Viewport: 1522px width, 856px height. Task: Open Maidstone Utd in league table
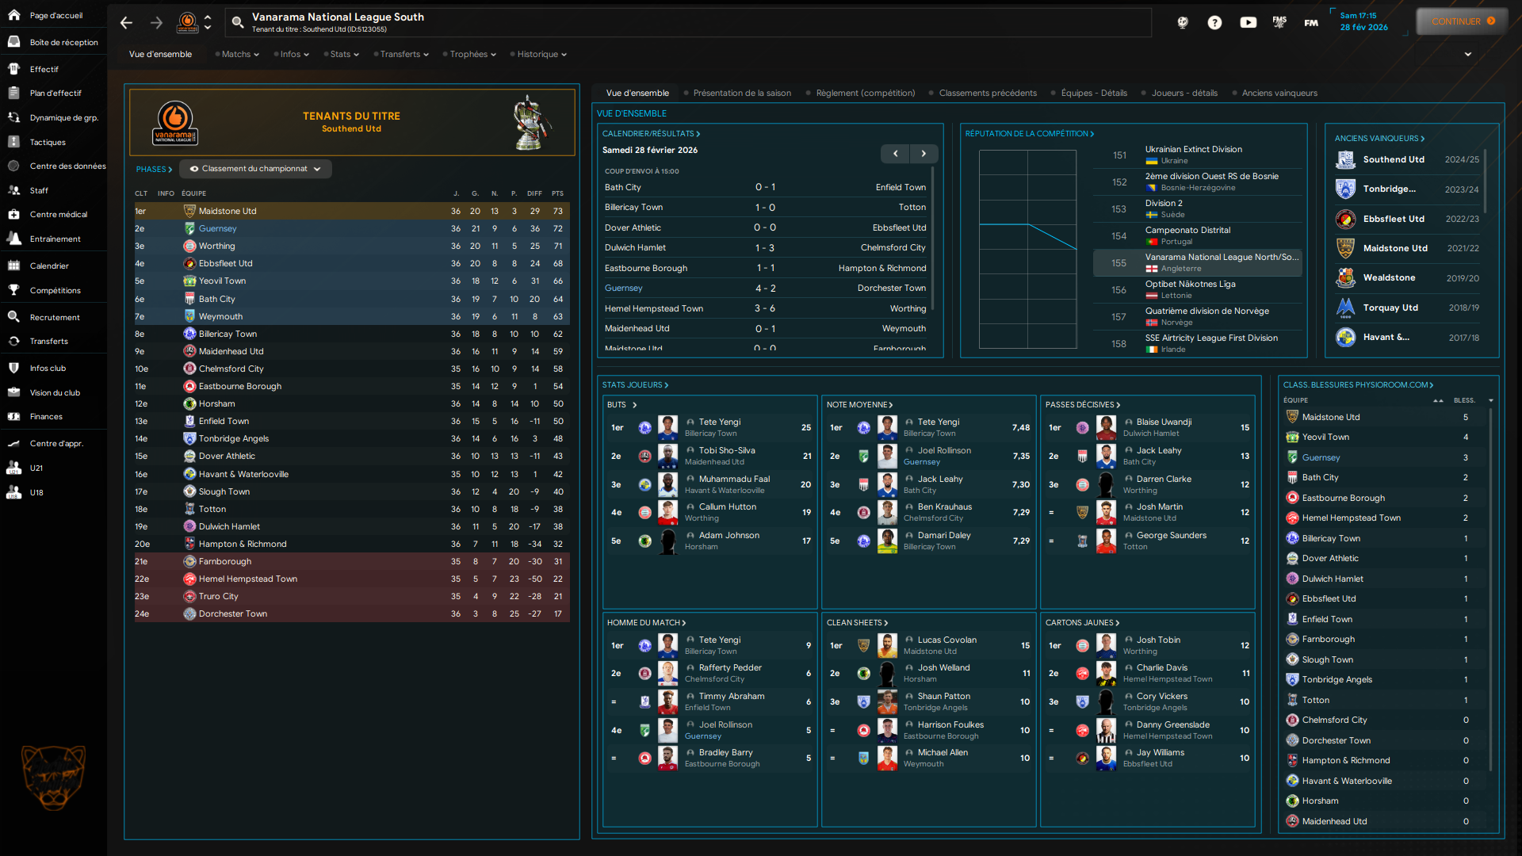point(228,212)
